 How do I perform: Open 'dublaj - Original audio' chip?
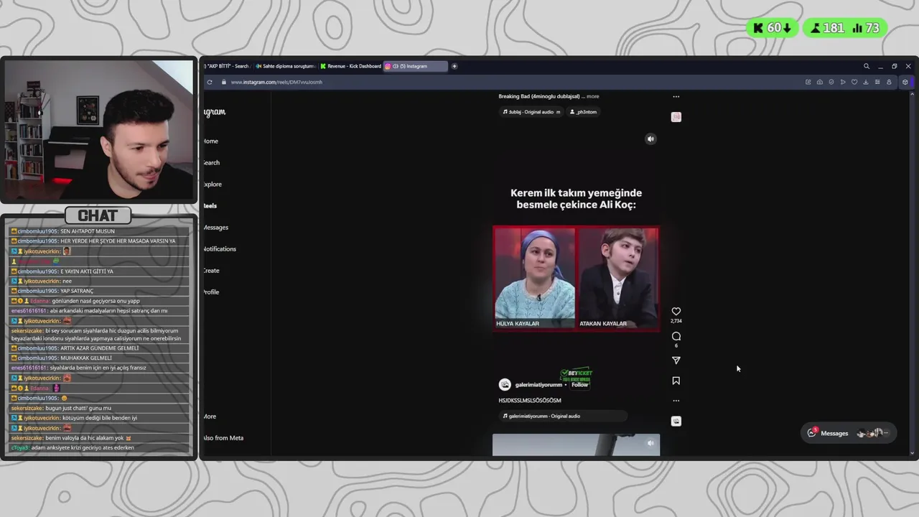pos(531,112)
